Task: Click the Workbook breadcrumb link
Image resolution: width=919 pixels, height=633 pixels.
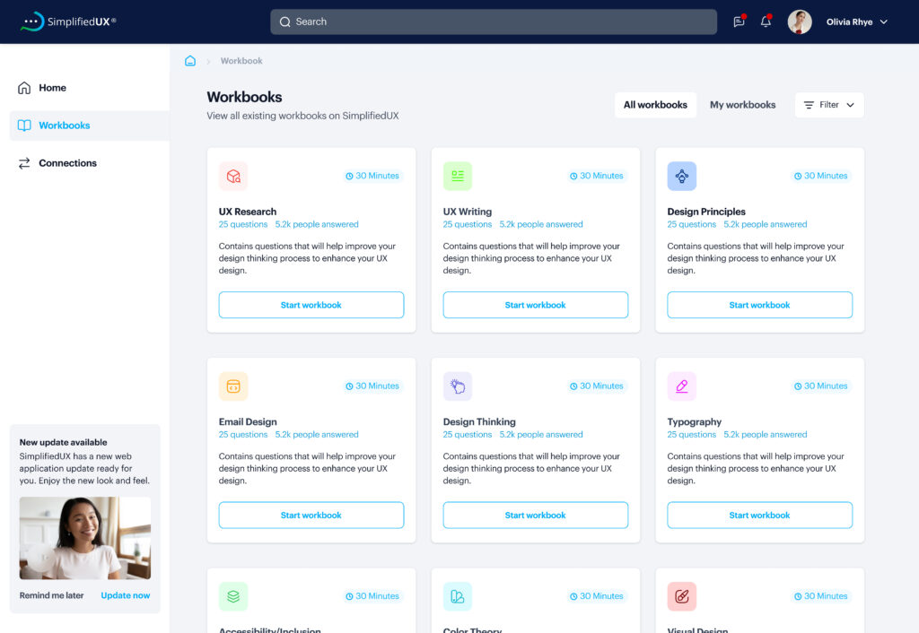Action: (x=241, y=61)
